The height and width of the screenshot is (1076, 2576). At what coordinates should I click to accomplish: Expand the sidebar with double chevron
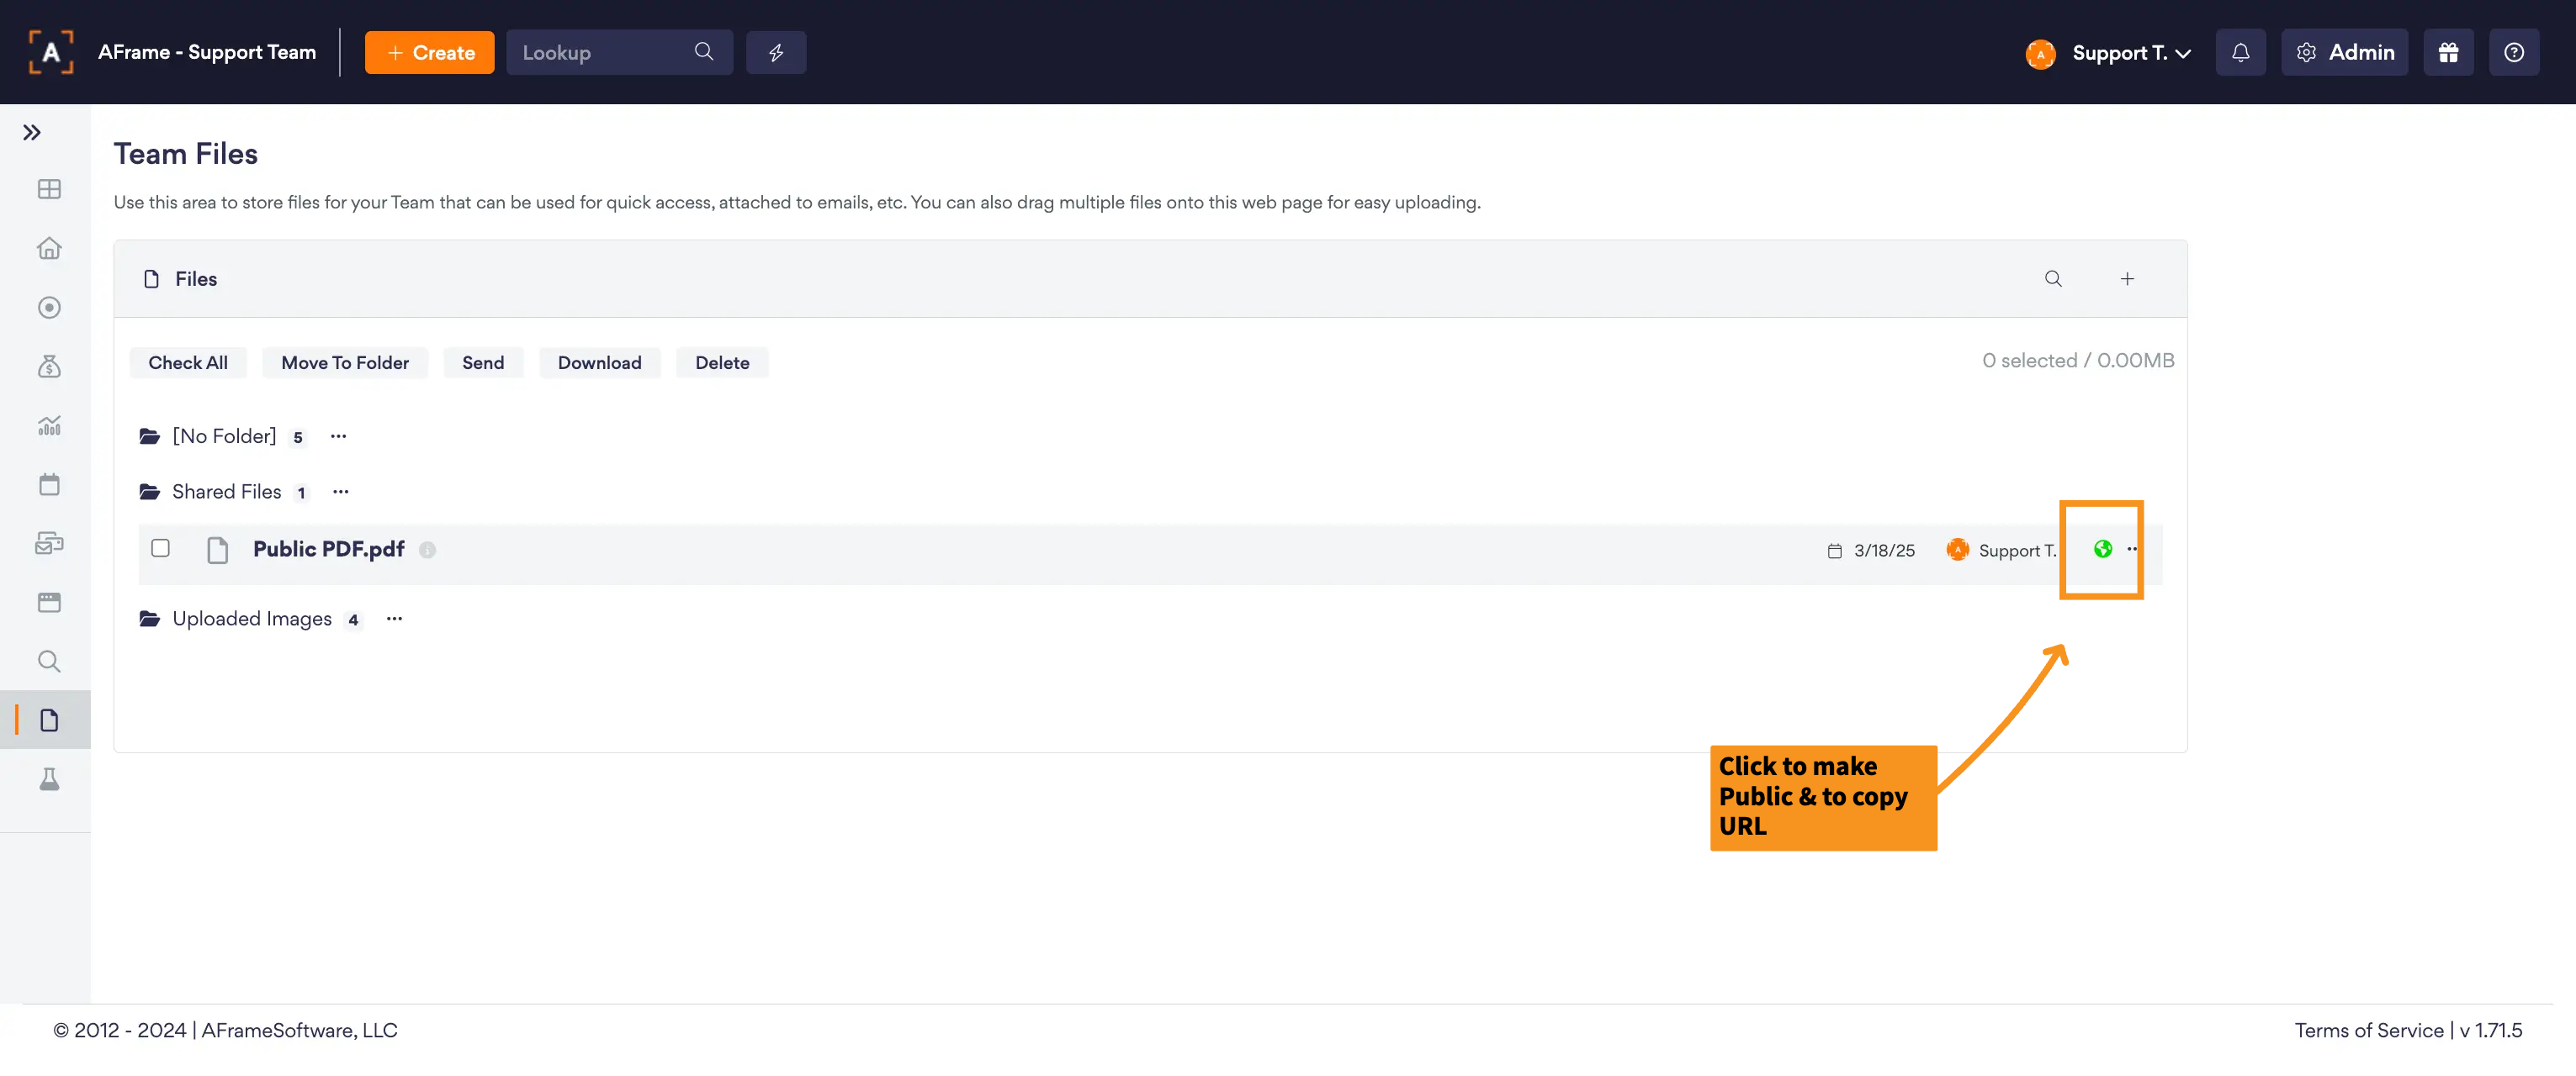(x=32, y=133)
